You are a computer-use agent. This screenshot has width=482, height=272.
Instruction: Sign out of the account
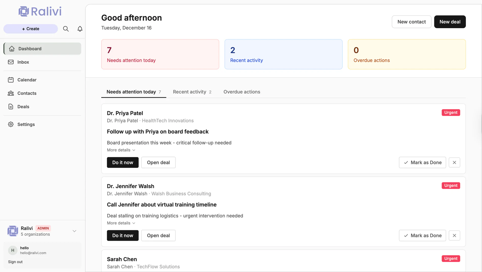[15, 262]
